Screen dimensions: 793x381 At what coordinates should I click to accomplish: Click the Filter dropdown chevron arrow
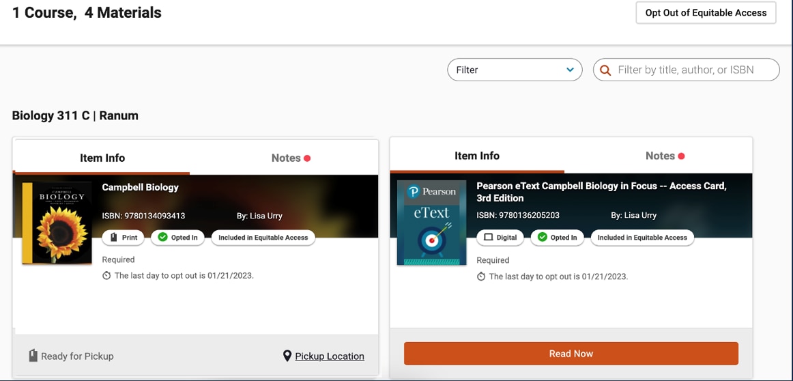(x=570, y=70)
